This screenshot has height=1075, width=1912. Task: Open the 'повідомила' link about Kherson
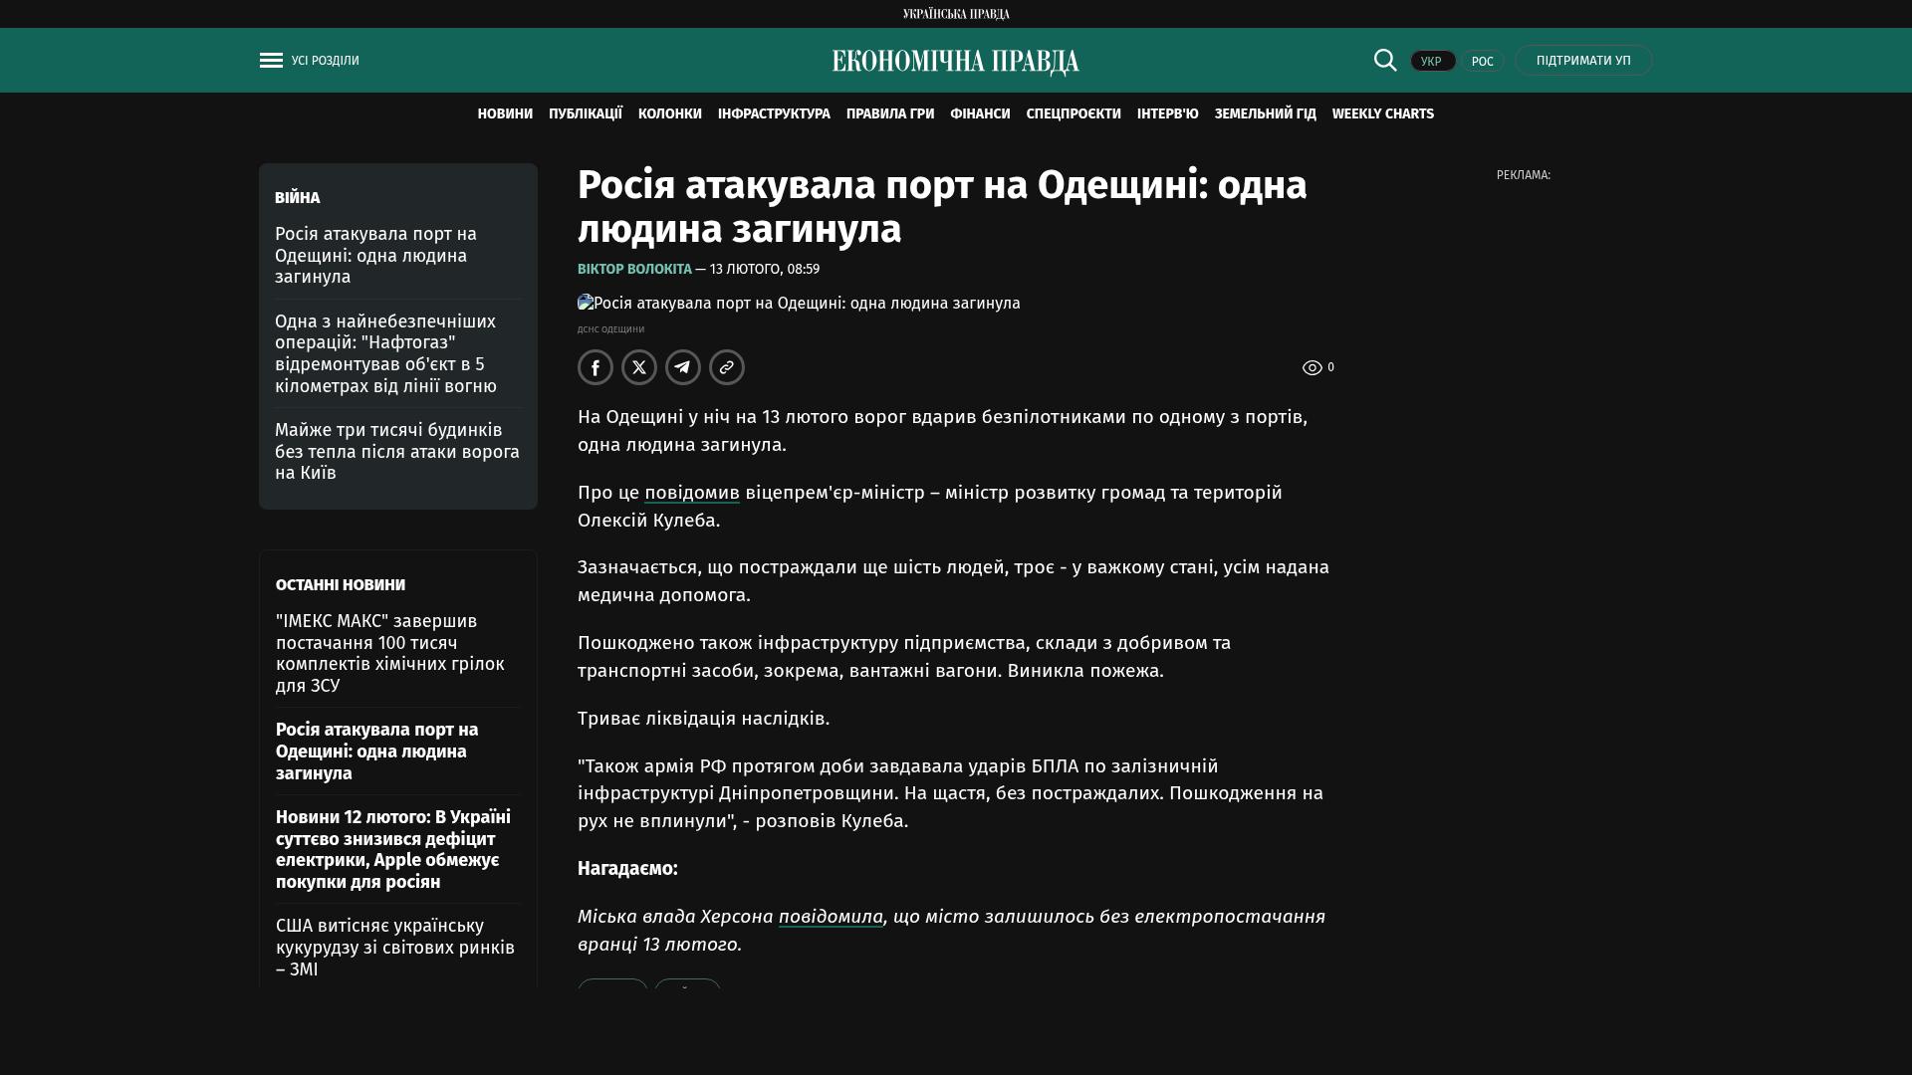[831, 917]
